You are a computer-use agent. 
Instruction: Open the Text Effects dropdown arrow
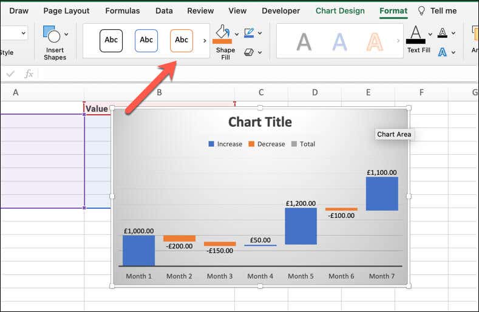click(454, 53)
